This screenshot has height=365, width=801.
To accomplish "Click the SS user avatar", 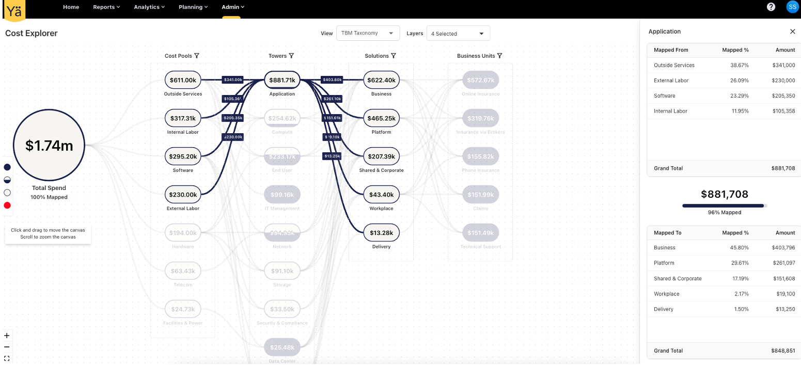I will click(x=792, y=7).
